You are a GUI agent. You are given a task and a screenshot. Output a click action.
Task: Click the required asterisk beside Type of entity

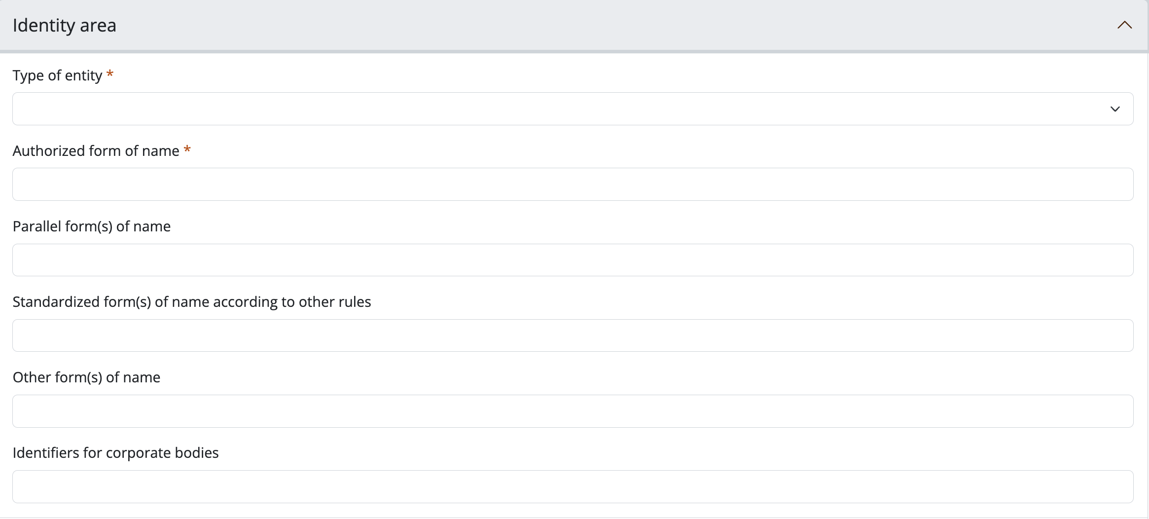tap(110, 74)
